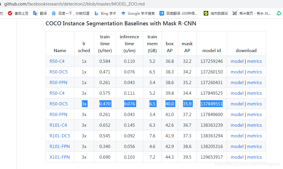Open the 番茄土豆 bookmark icon

(x=10, y=13)
